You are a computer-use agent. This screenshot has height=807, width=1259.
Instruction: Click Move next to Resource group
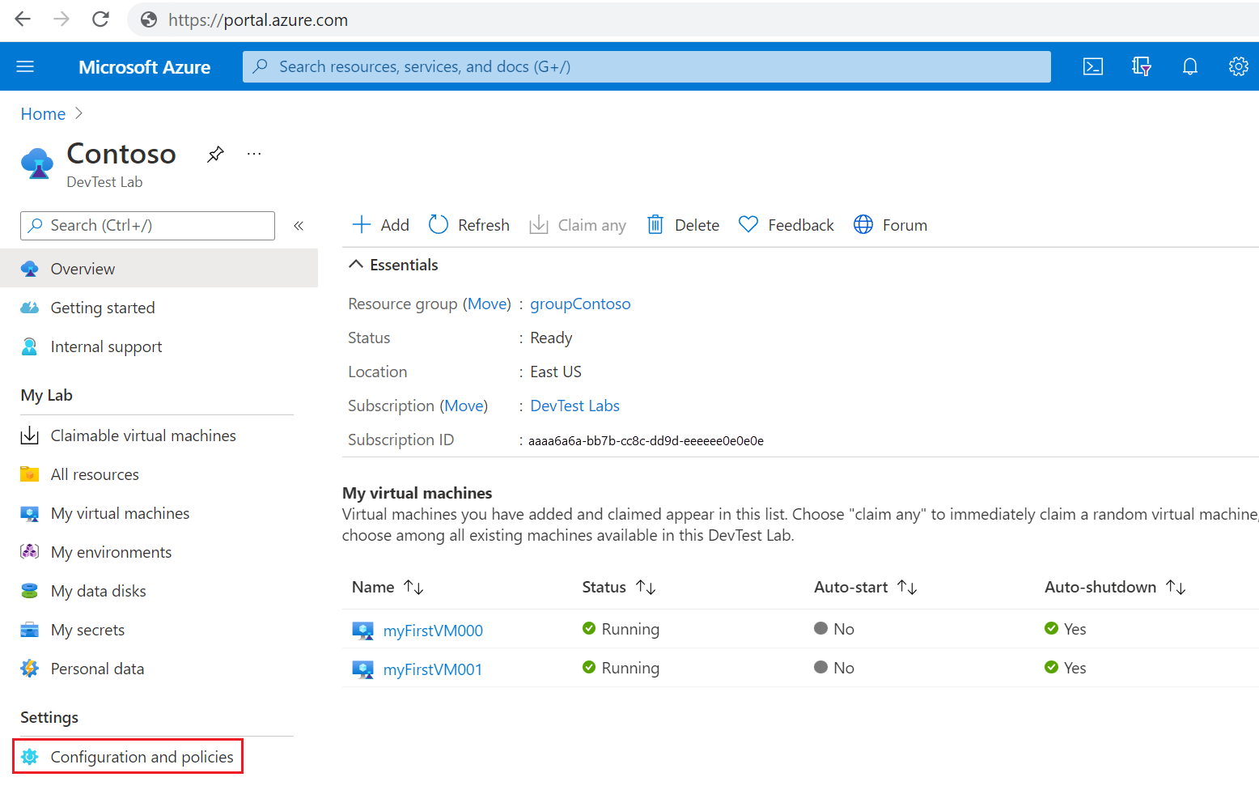489,304
